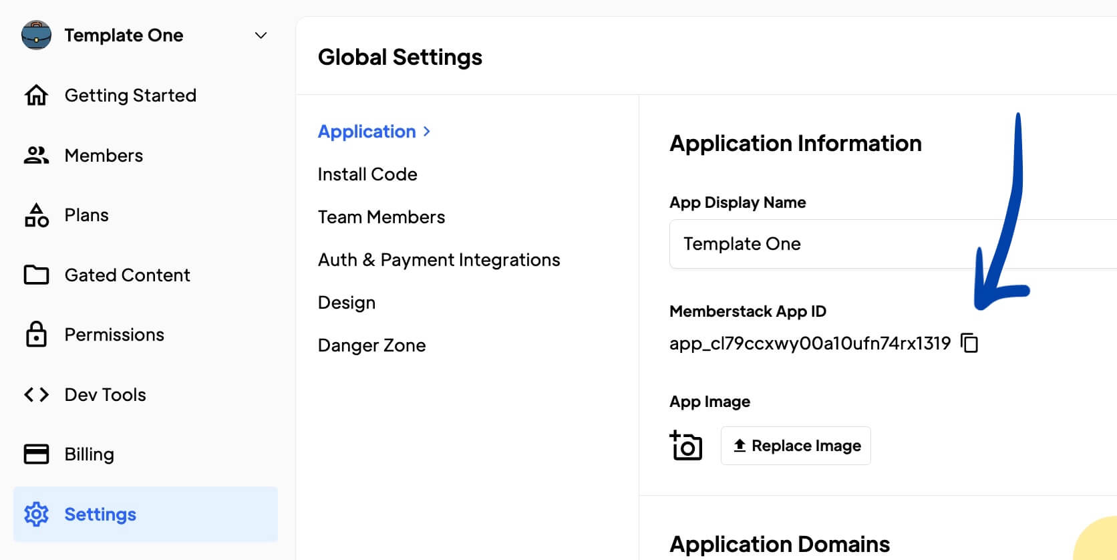Open Team Members settings

pyautogui.click(x=381, y=217)
